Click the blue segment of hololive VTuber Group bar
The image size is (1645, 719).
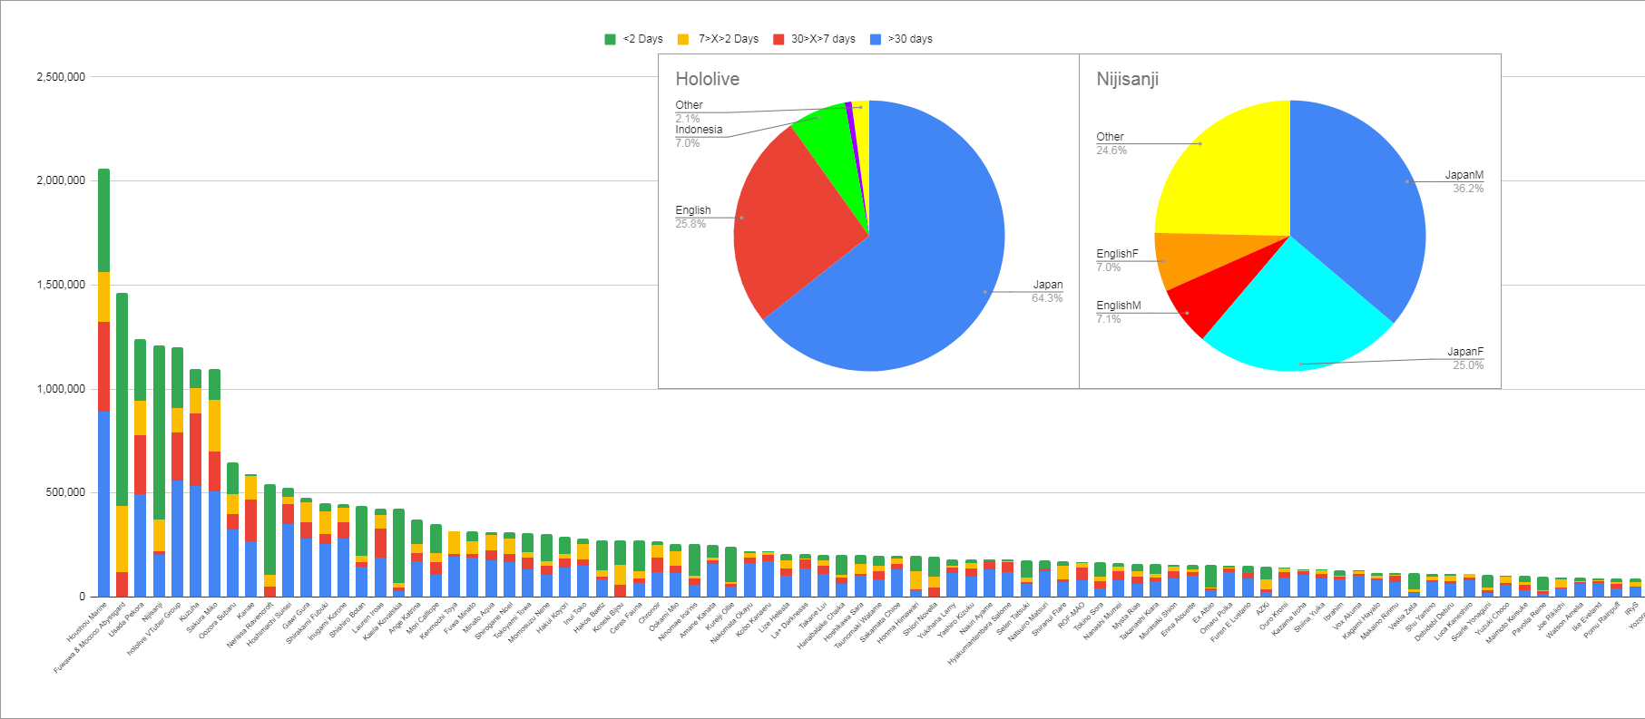(x=177, y=538)
